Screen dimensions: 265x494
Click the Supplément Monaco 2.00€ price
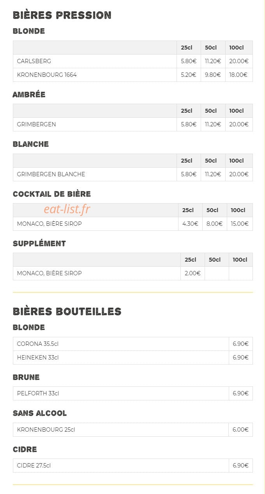pyautogui.click(x=193, y=273)
